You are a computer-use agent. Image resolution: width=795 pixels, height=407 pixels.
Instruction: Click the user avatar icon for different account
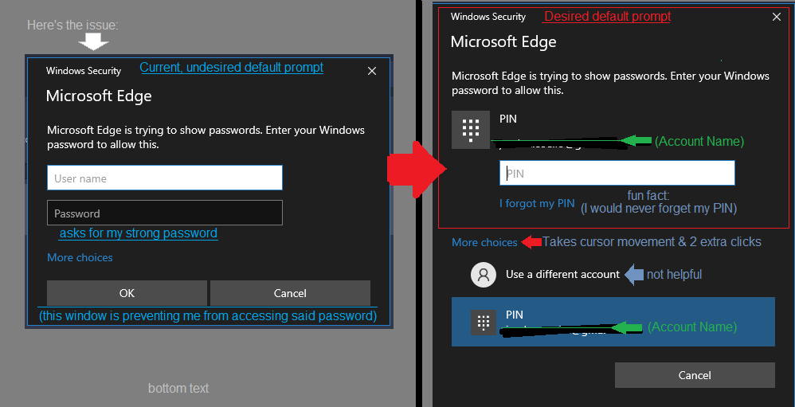[x=484, y=275]
